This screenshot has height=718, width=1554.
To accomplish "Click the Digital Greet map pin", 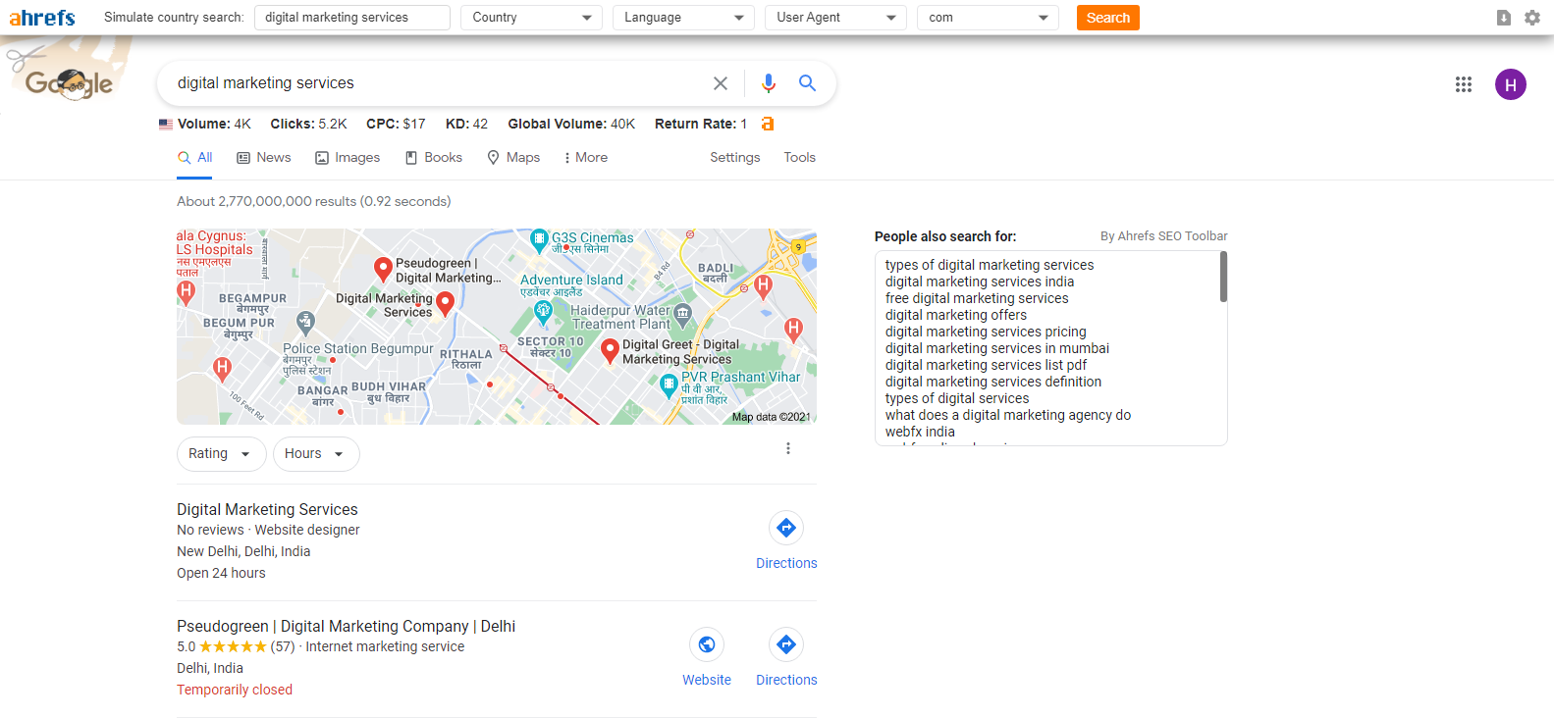I will [610, 350].
